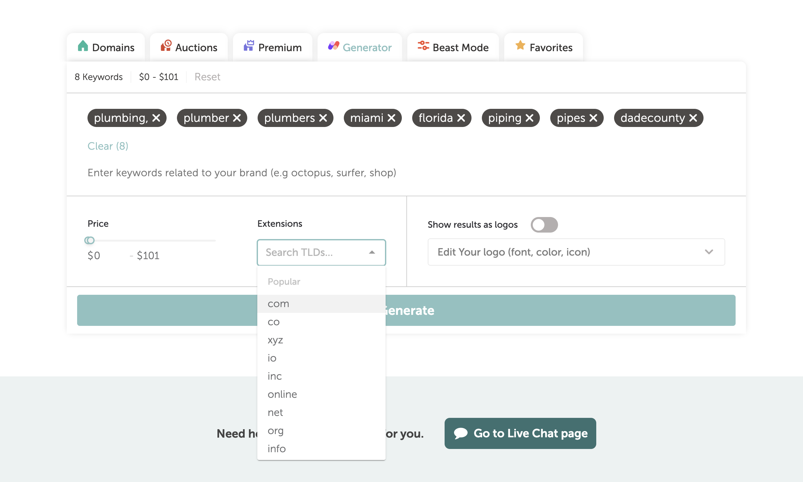
Task: Select com from the Popular extensions list
Action: click(278, 304)
